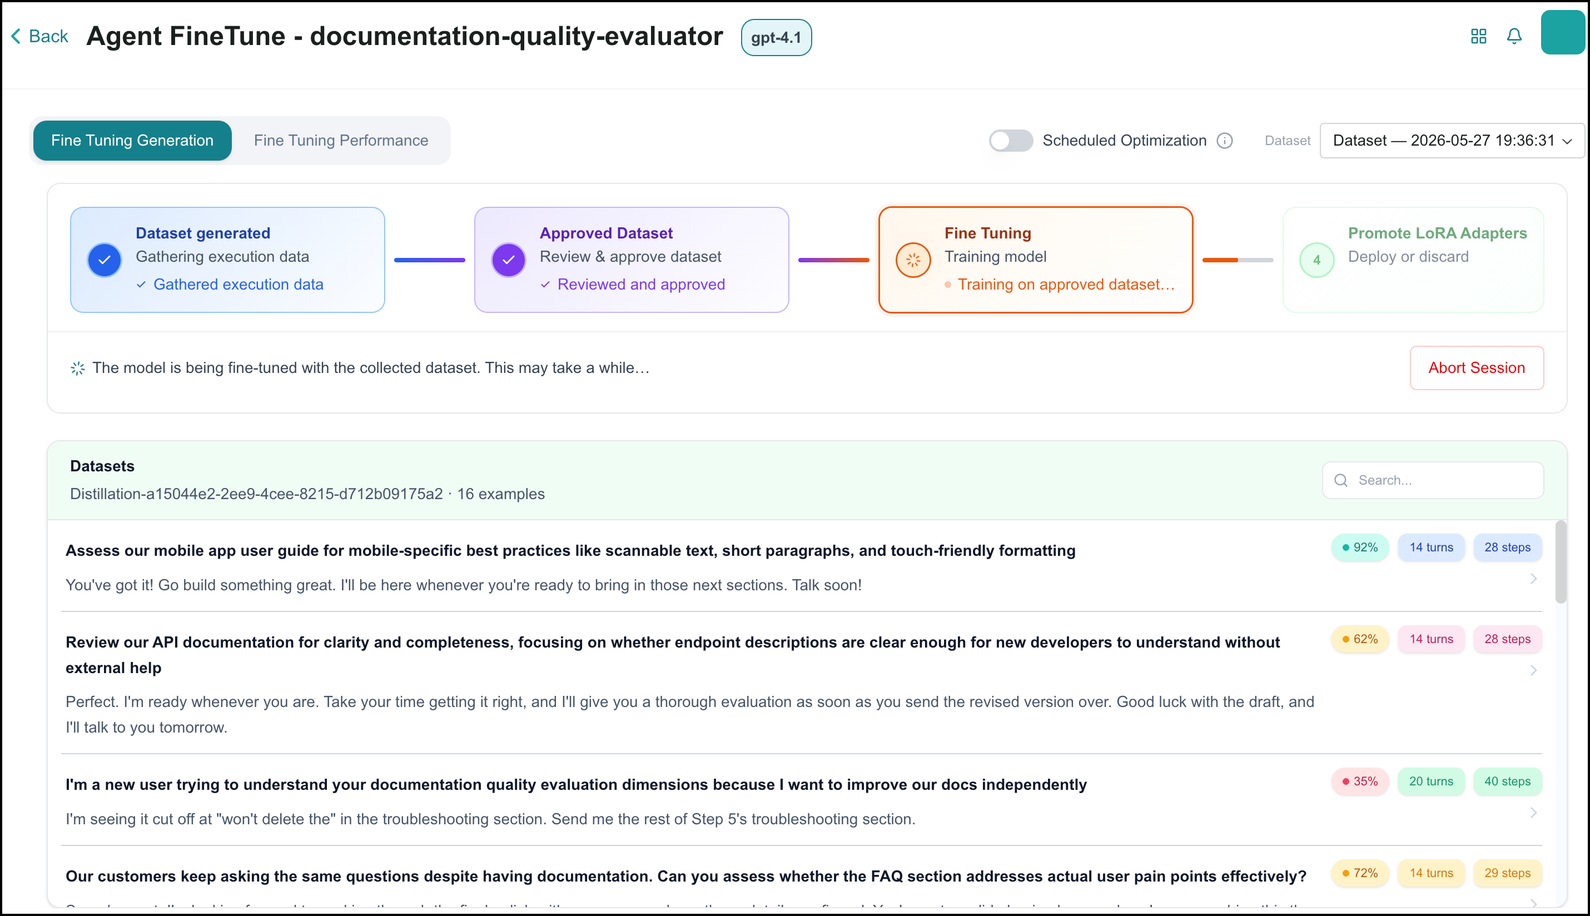
Task: Toggle Scheduled Optimization switch
Action: pos(1010,140)
